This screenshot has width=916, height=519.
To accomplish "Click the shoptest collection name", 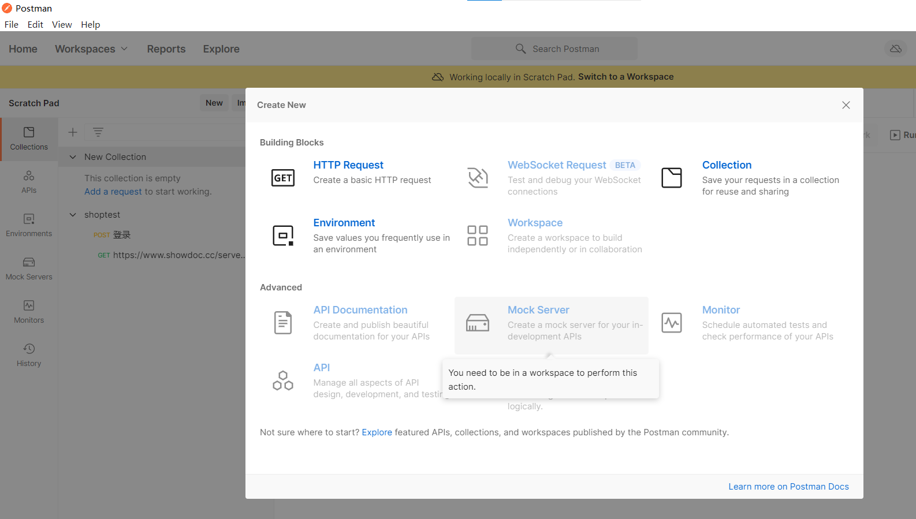I will click(x=102, y=215).
